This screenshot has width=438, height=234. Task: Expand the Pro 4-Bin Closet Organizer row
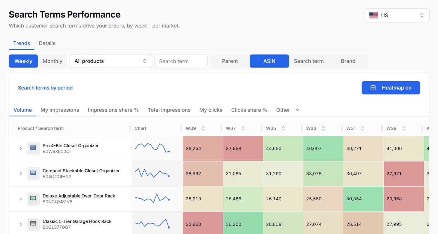(x=20, y=148)
